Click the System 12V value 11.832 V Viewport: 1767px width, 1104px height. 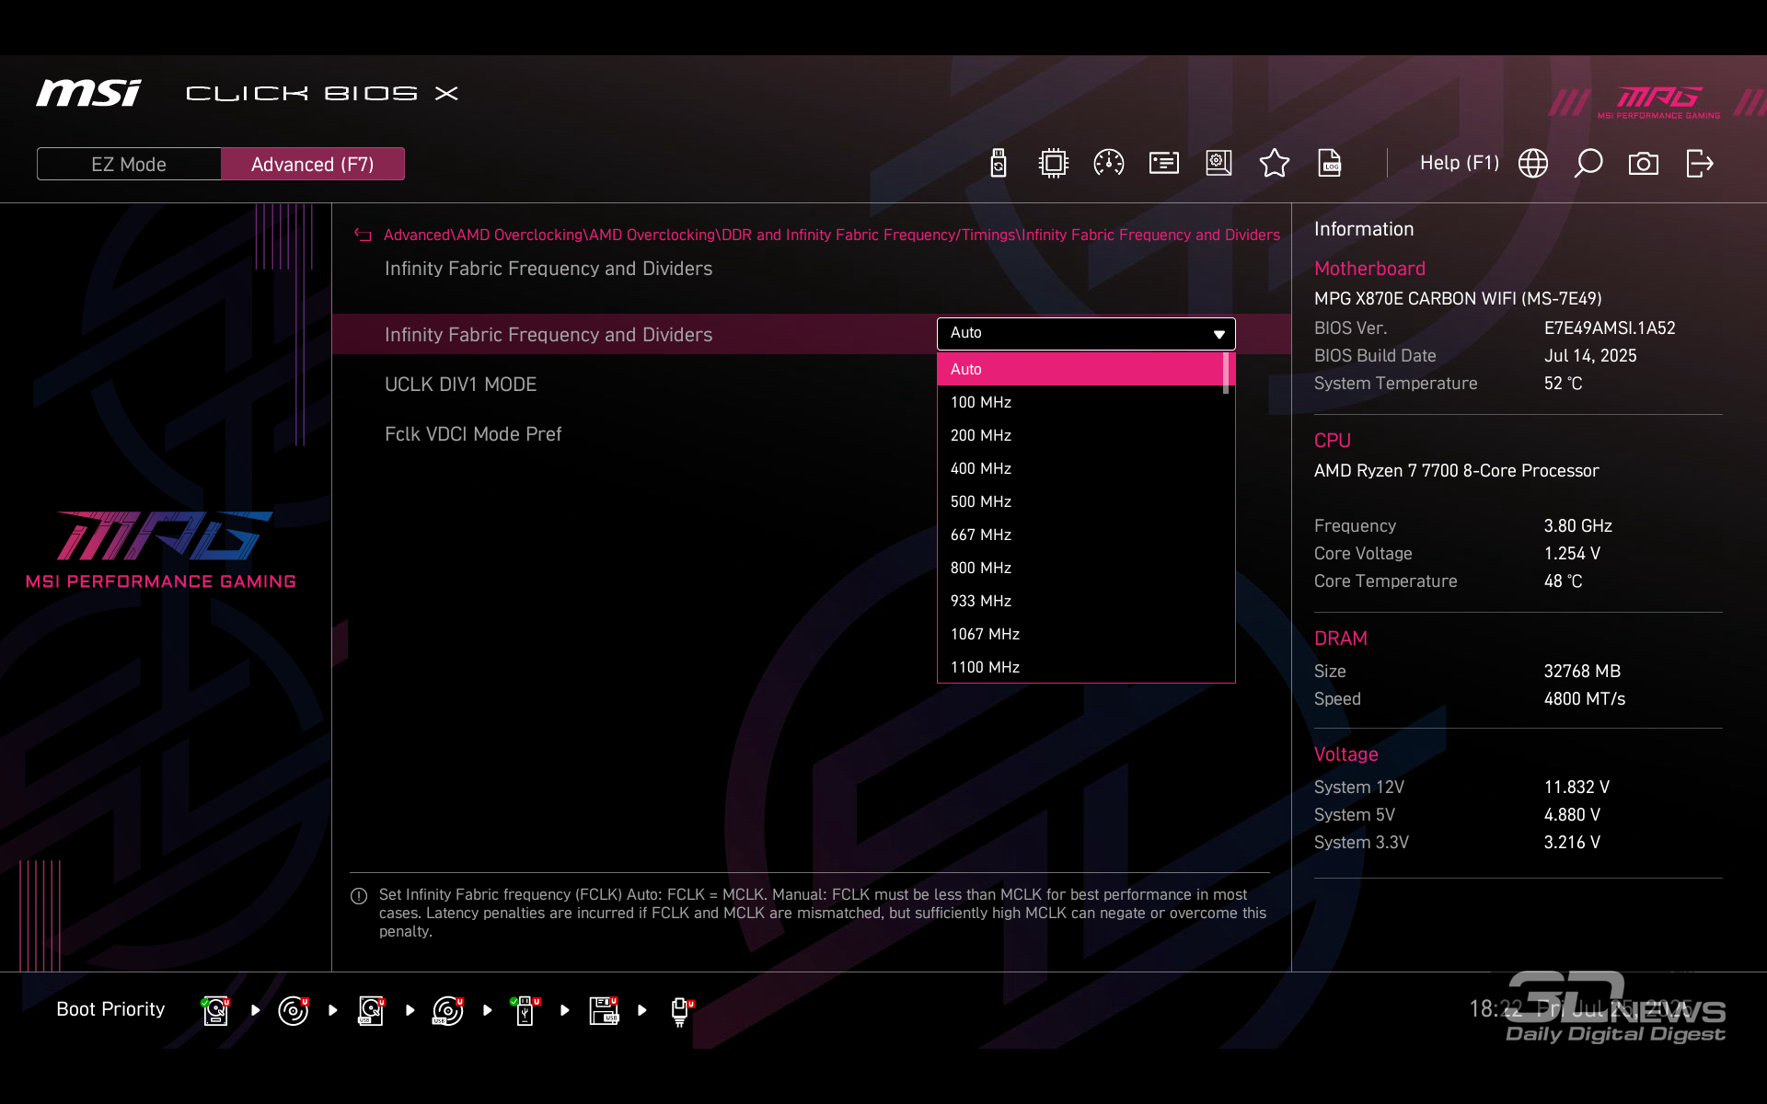pyautogui.click(x=1576, y=788)
